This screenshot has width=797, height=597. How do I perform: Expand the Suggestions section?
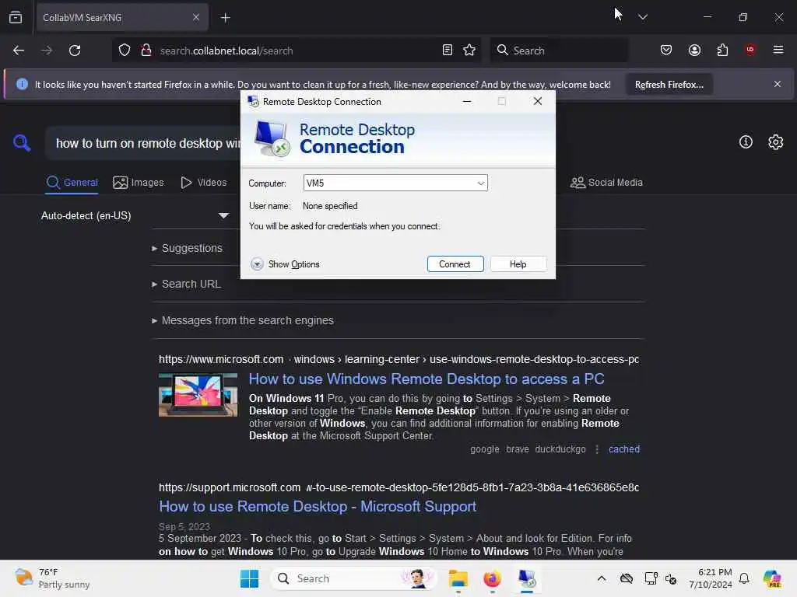pos(187,248)
